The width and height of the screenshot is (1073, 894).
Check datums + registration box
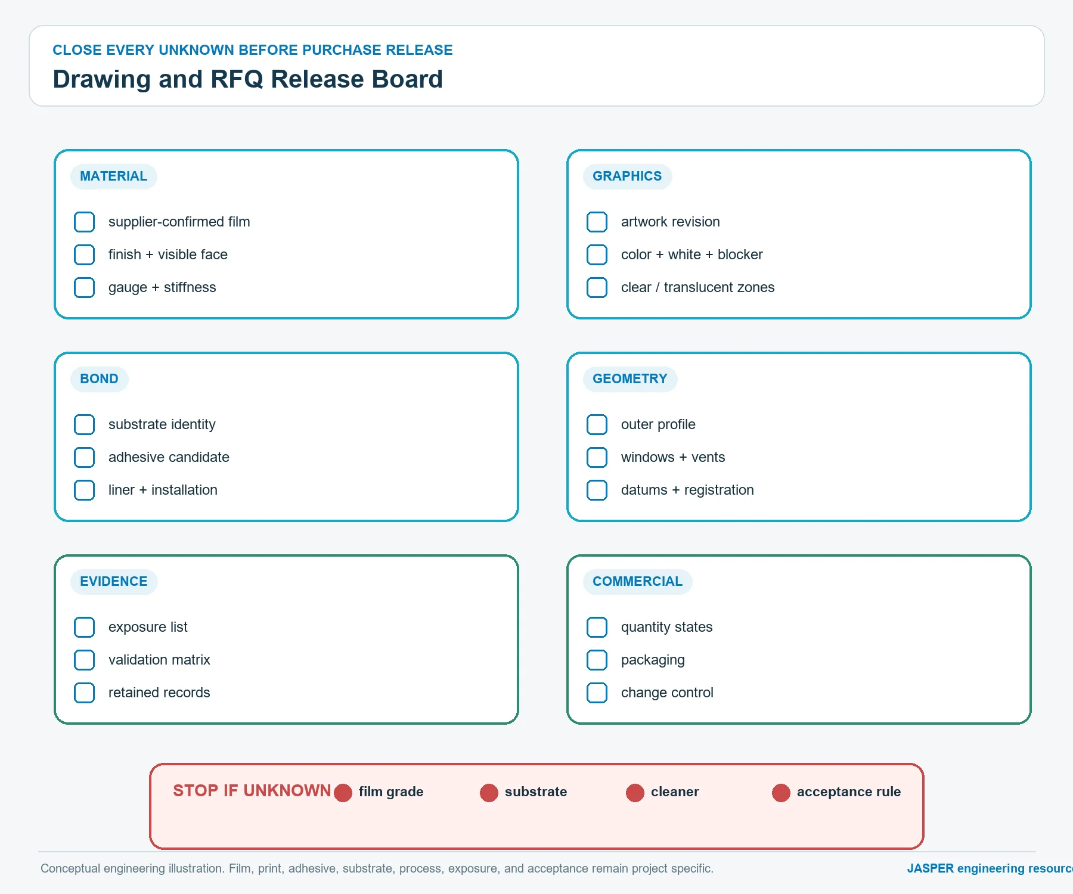click(x=597, y=490)
